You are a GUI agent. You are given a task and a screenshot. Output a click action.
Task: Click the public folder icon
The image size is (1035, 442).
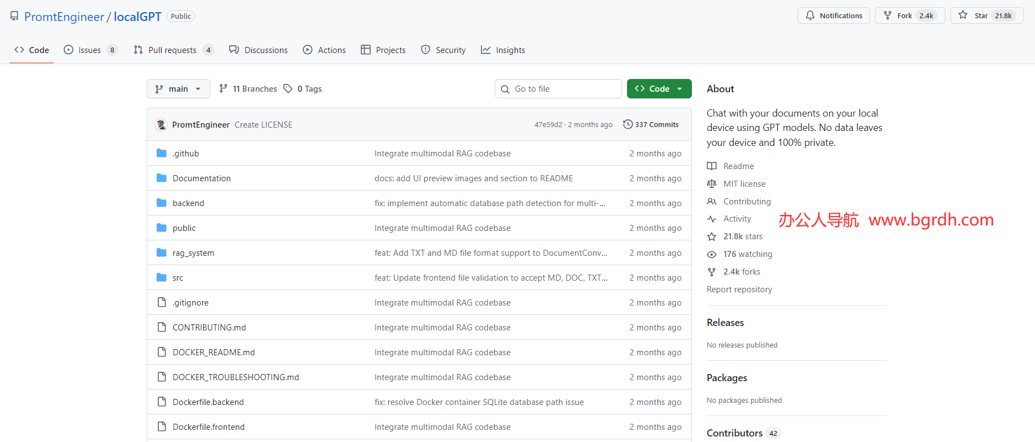162,228
